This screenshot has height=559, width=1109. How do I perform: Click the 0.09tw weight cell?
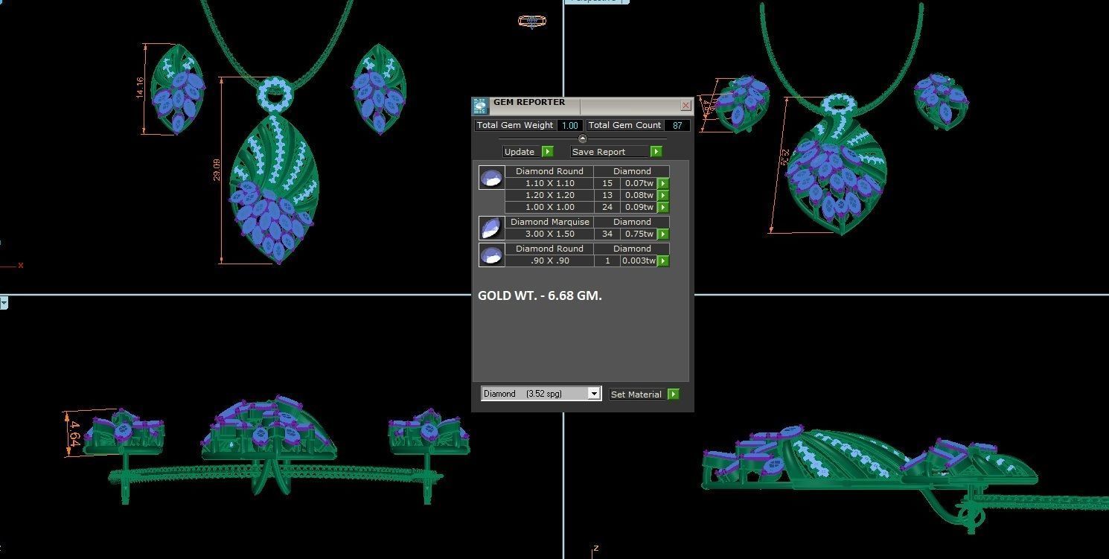pyautogui.click(x=639, y=207)
